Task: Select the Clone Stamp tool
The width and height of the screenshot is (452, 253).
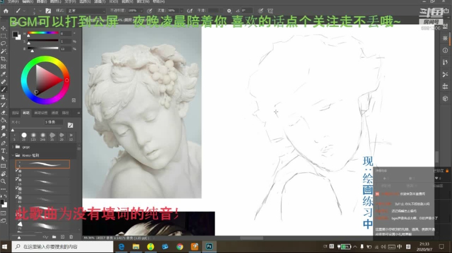Action: point(4,97)
